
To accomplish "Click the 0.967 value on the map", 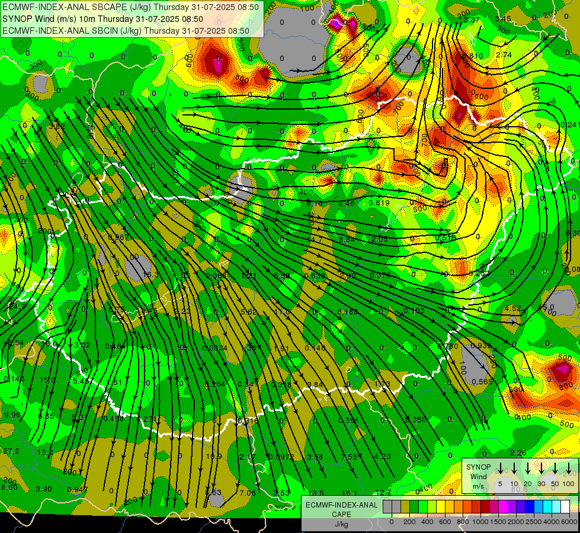I will [118, 237].
